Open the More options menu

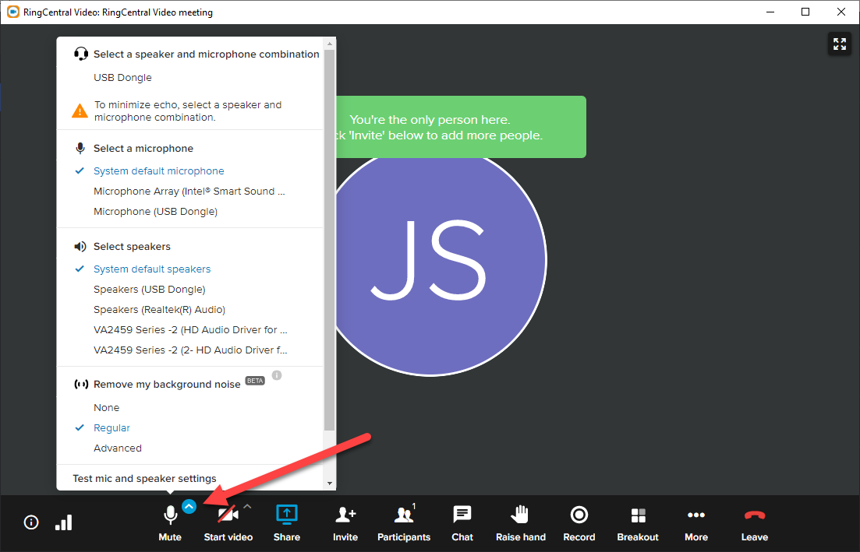tap(696, 515)
